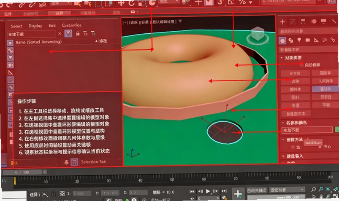Toggle the scene explorer lock icon

click(78, 33)
